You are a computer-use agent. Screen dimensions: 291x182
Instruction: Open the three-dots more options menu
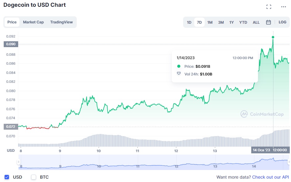click(x=283, y=7)
